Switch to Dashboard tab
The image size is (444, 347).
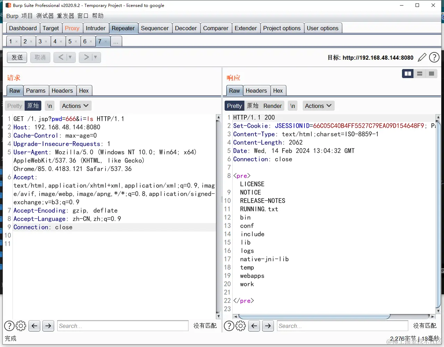pos(23,28)
